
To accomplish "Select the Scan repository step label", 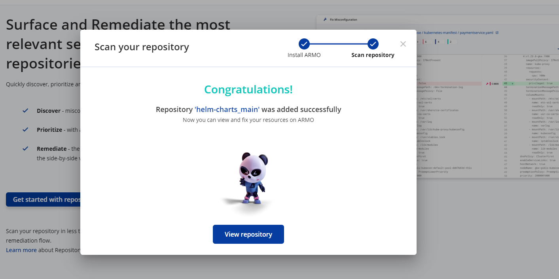I will click(373, 55).
